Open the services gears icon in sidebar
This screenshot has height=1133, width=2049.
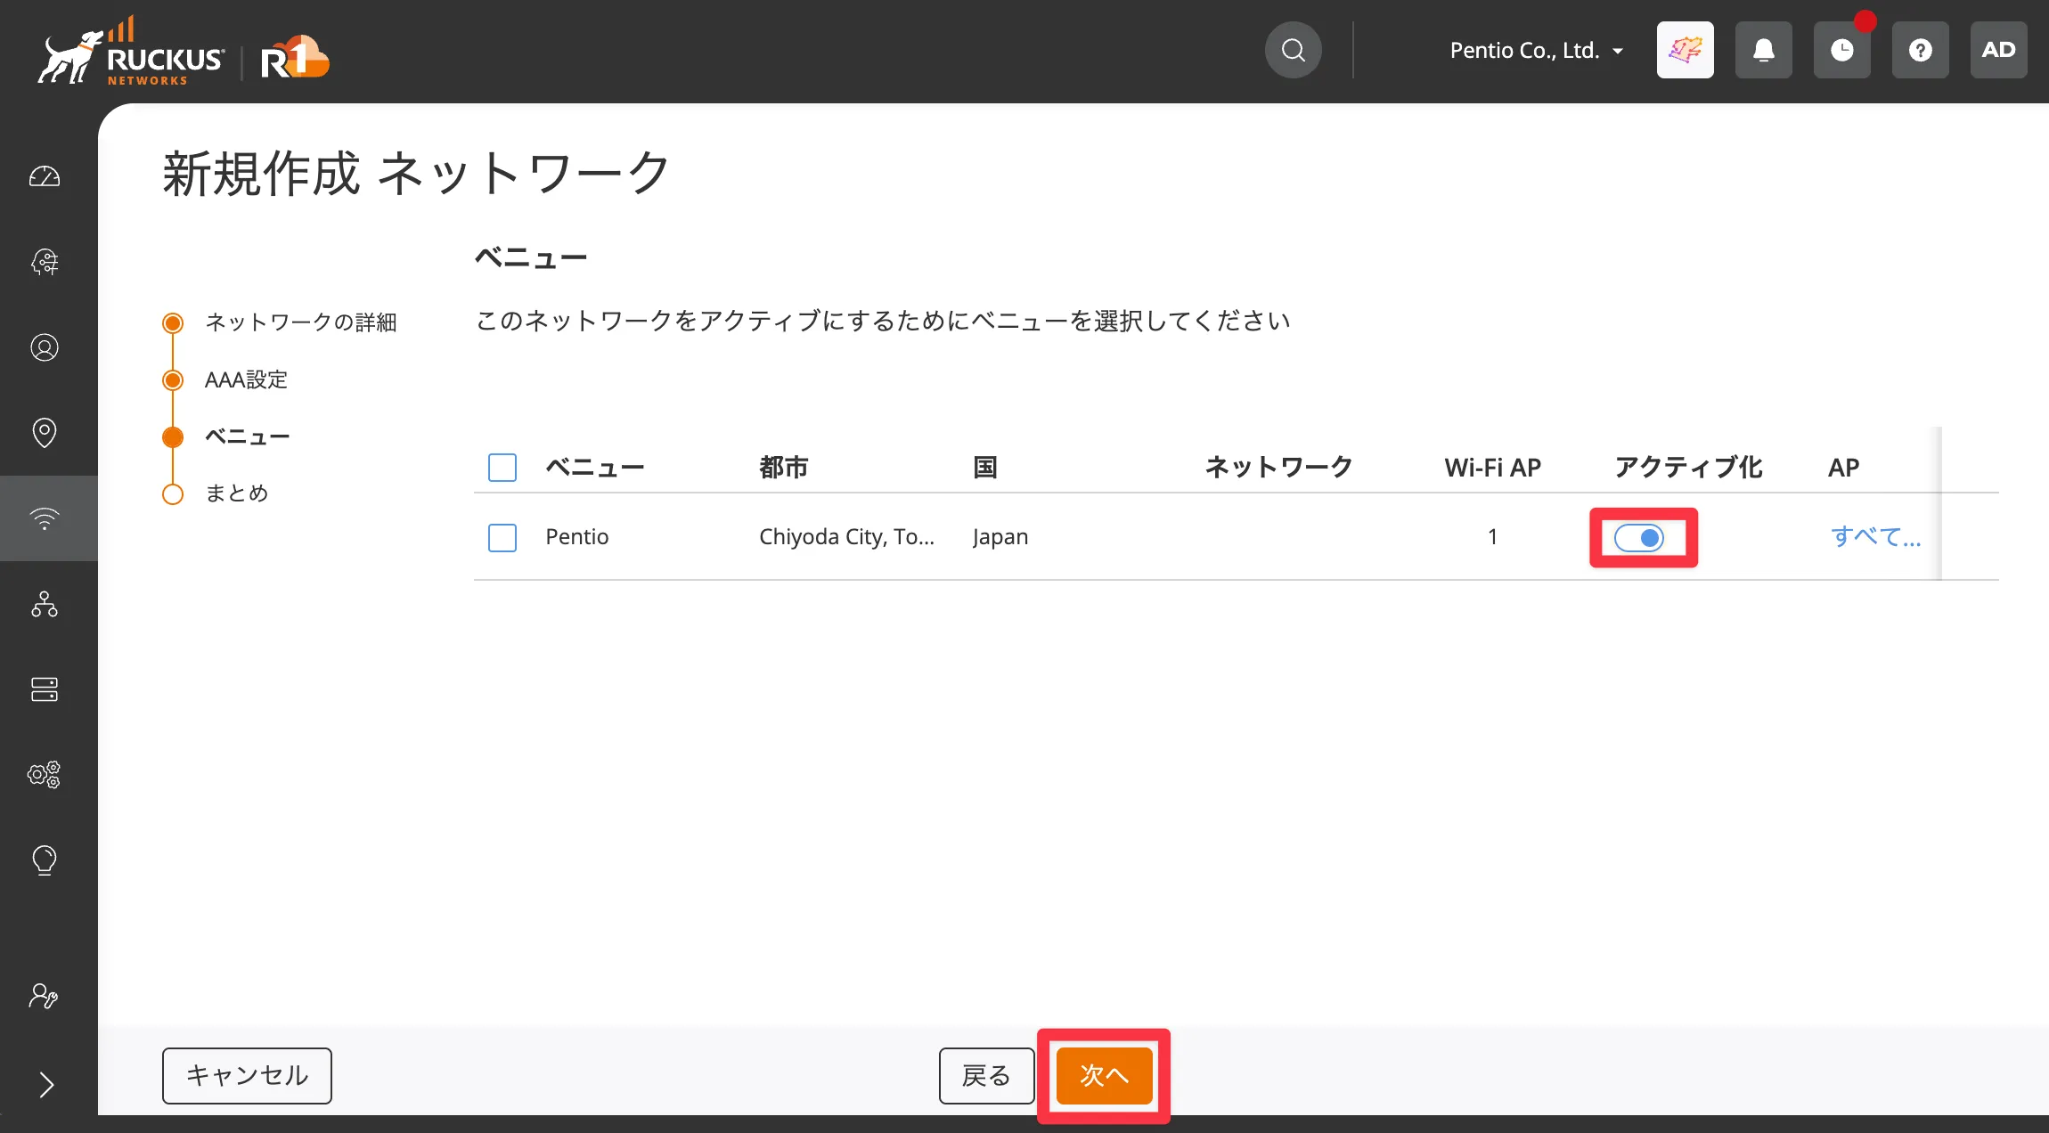[45, 775]
